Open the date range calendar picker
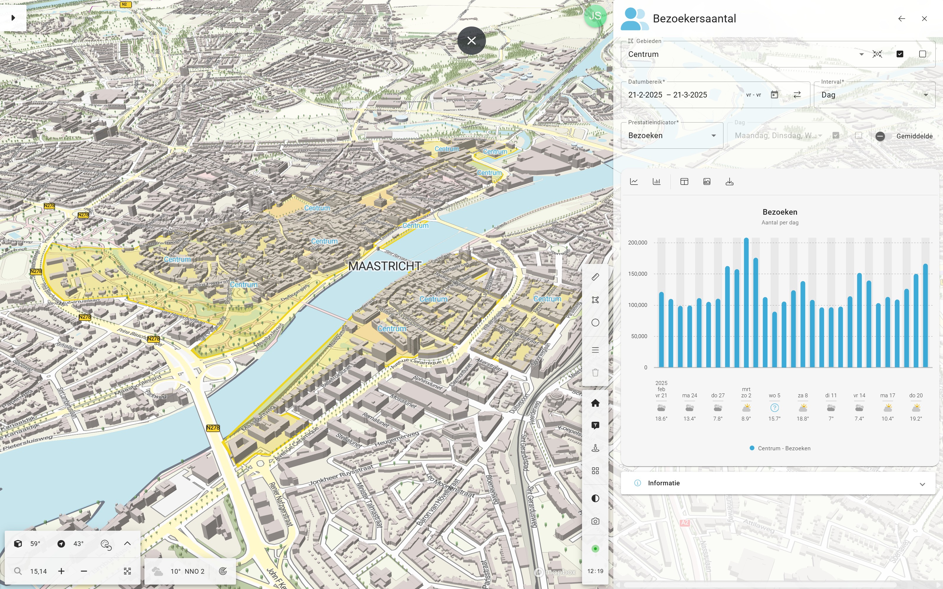The image size is (943, 589). (774, 95)
